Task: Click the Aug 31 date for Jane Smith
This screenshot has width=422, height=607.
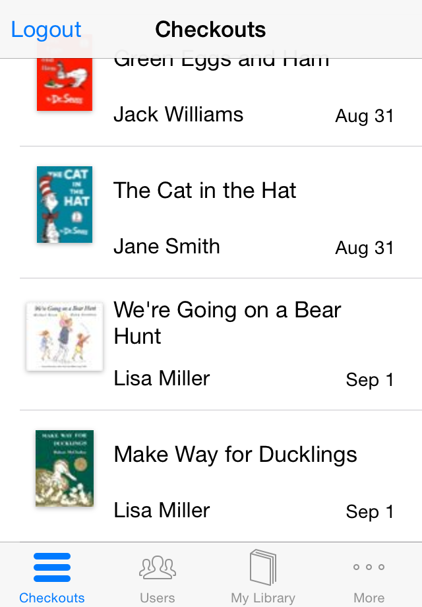Action: (x=365, y=248)
